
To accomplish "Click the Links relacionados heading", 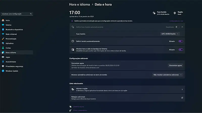I will 76,84.
